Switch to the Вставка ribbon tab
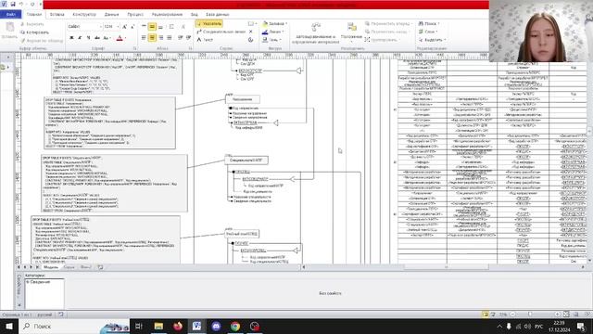 click(x=57, y=15)
